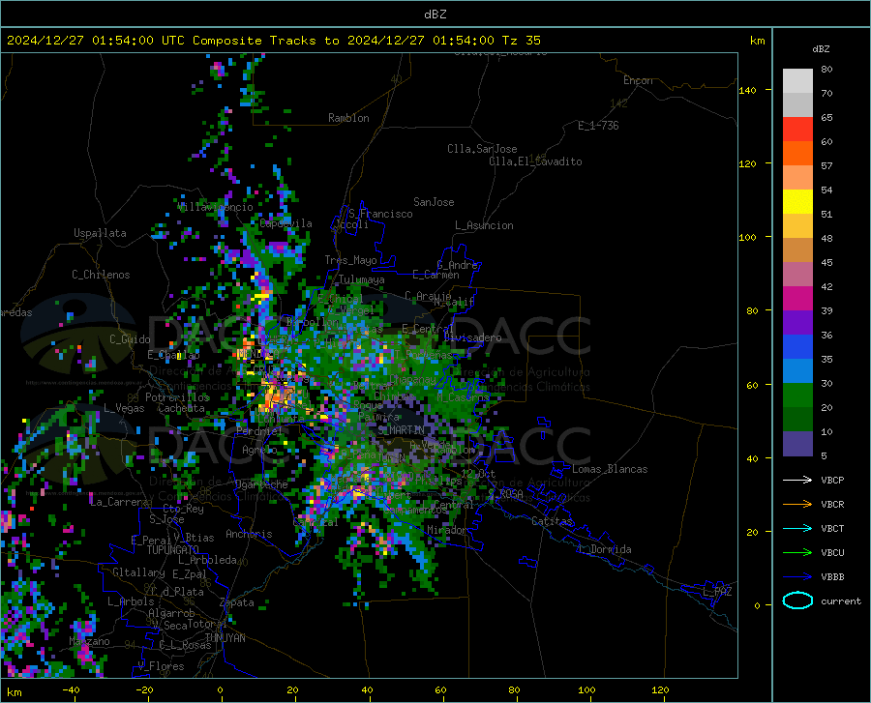Viewport: 871px width, 703px height.
Task: Click the Ugarteche place label
Action: (261, 484)
